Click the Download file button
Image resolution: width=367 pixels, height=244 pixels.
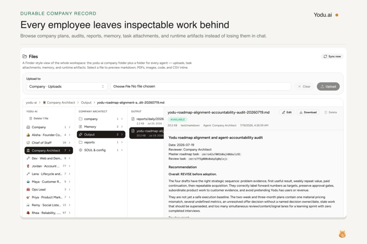click(308, 112)
